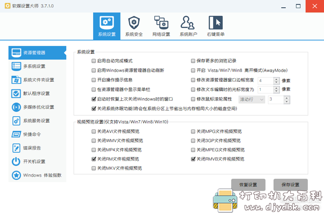324x213 pixels.
Task: Select the 错误报告 pencil icon
Action: click(16, 148)
